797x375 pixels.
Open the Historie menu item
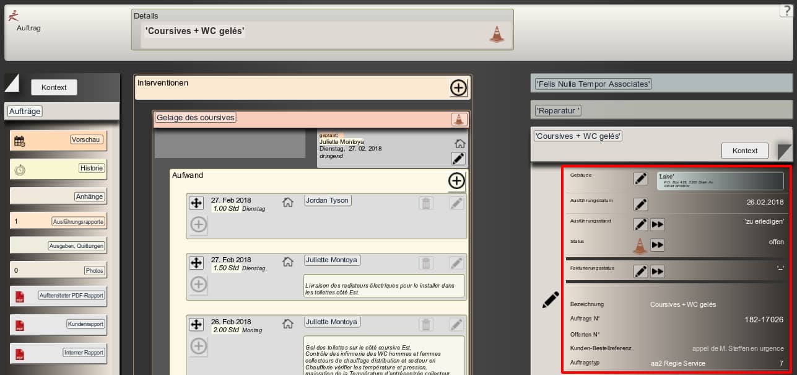(92, 168)
